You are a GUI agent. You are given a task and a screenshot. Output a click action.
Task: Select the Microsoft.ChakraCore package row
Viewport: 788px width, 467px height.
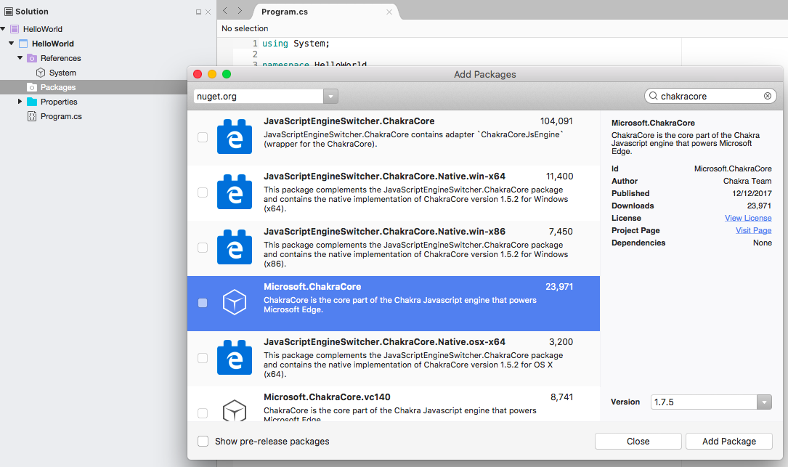[x=394, y=304]
